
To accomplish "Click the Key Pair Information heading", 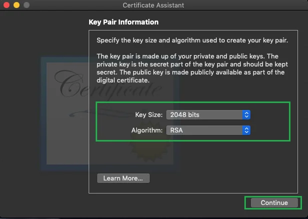I will [124, 22].
